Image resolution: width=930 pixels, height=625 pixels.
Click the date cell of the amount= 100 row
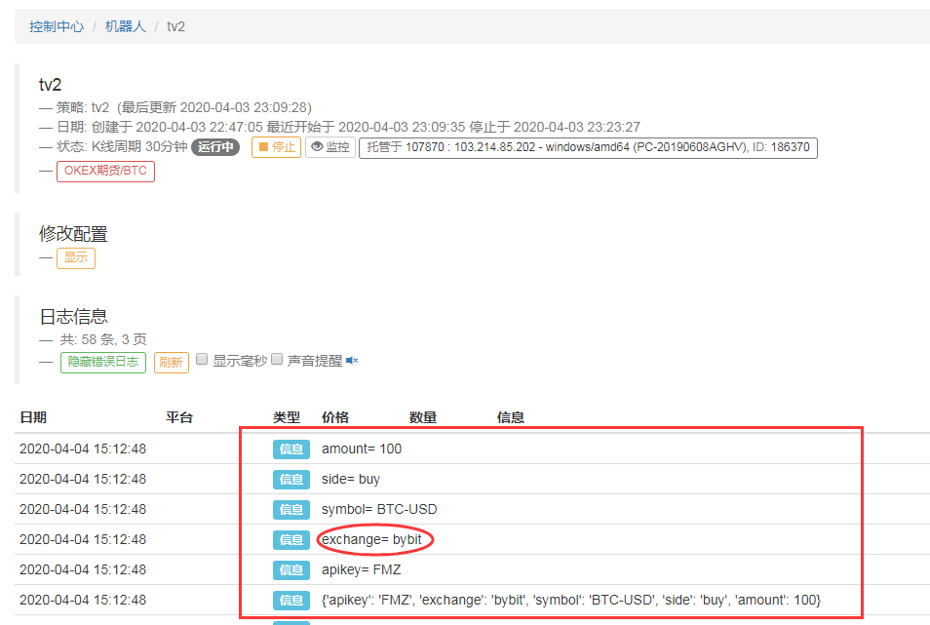pyautogui.click(x=83, y=449)
